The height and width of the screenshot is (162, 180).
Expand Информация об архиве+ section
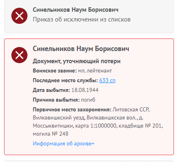(64, 143)
